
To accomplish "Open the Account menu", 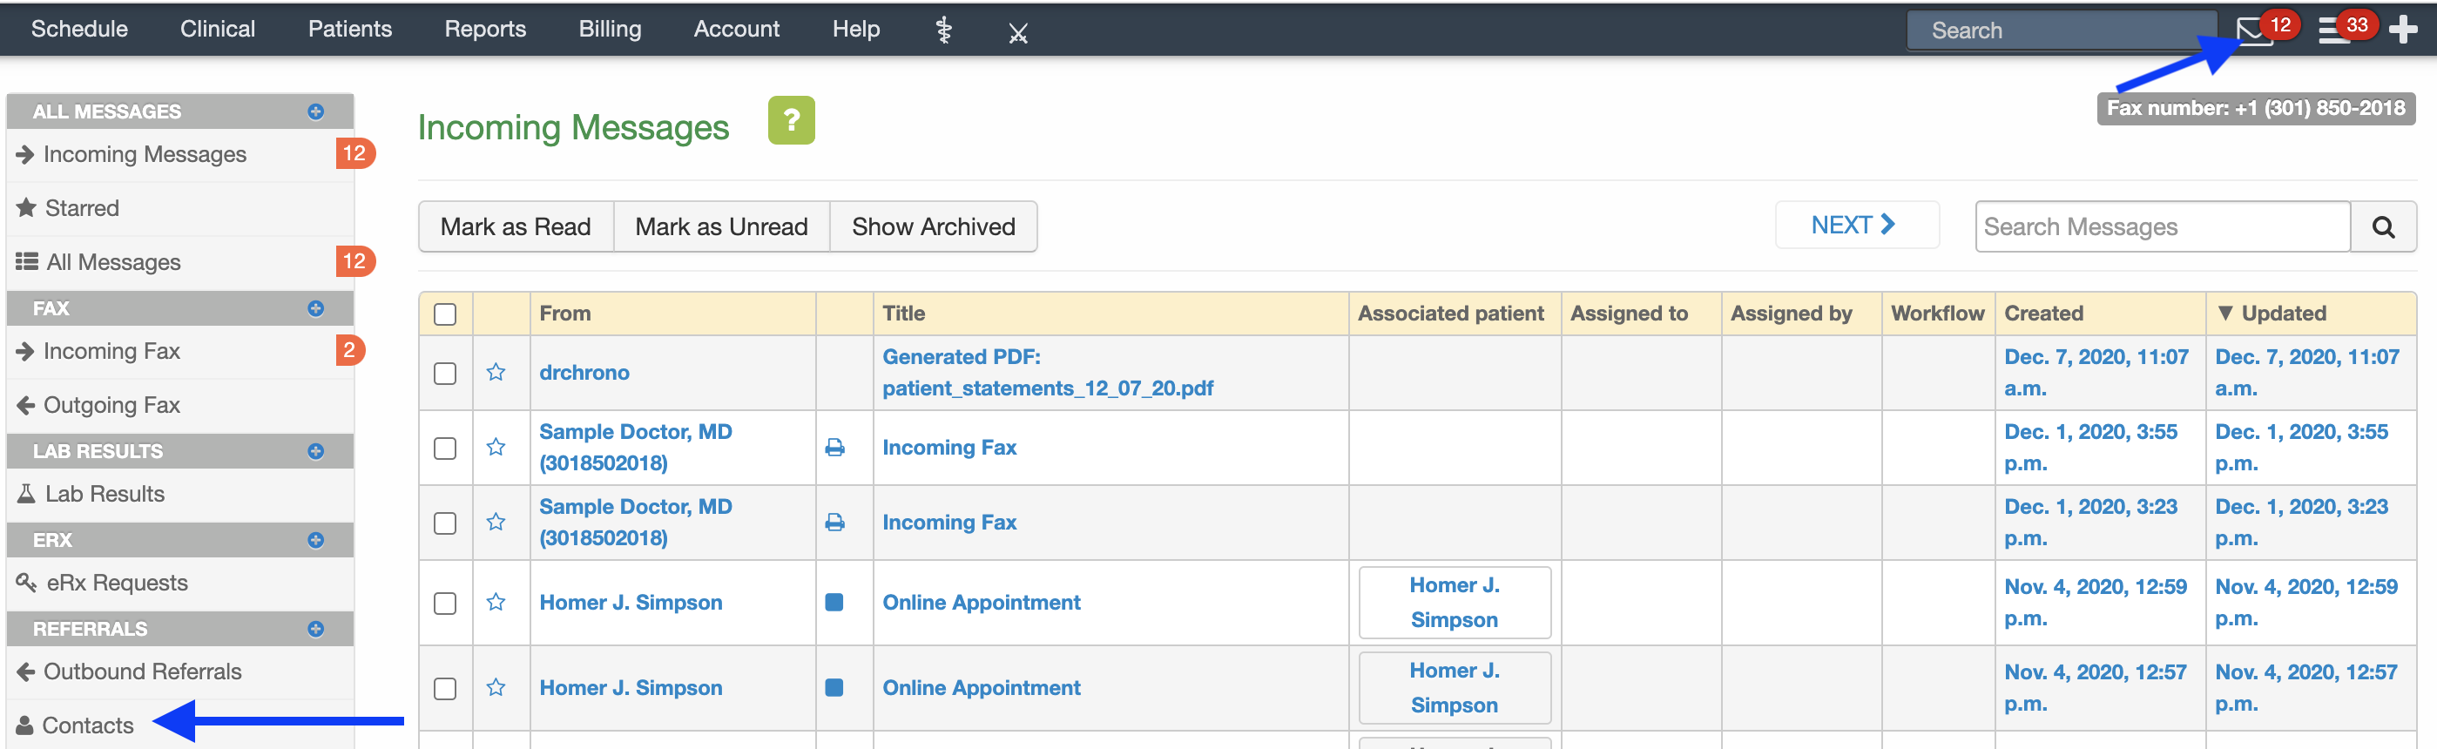I will click(737, 30).
